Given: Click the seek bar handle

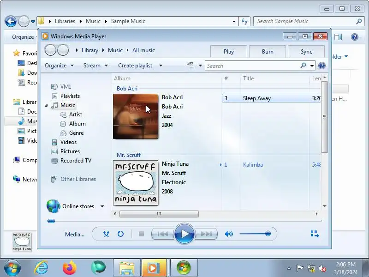Looking at the screenshot, I should pos(51,221).
